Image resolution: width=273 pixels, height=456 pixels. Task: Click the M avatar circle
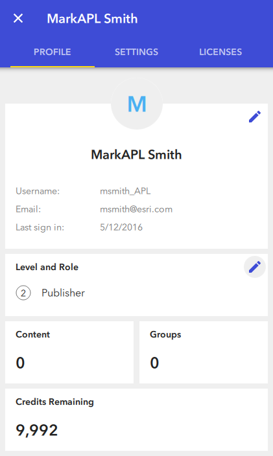pyautogui.click(x=137, y=104)
